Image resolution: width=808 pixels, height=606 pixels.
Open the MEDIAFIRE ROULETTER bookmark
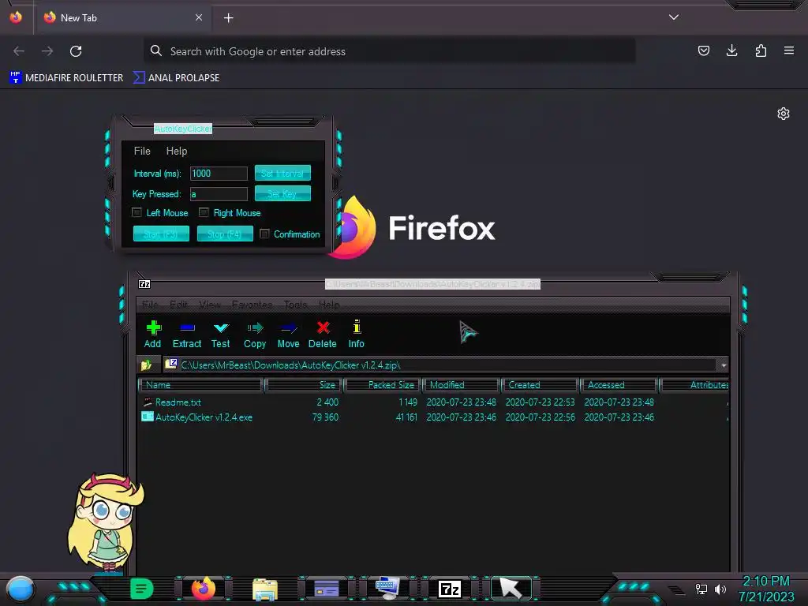point(66,78)
